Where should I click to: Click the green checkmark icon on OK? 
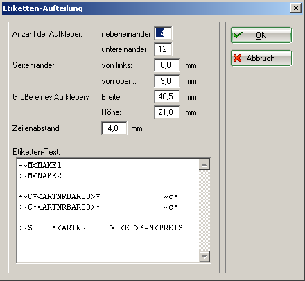click(237, 35)
